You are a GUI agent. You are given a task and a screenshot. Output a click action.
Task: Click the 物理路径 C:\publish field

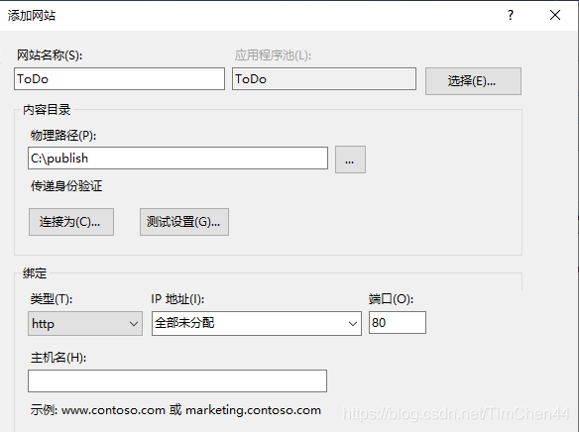(x=177, y=159)
